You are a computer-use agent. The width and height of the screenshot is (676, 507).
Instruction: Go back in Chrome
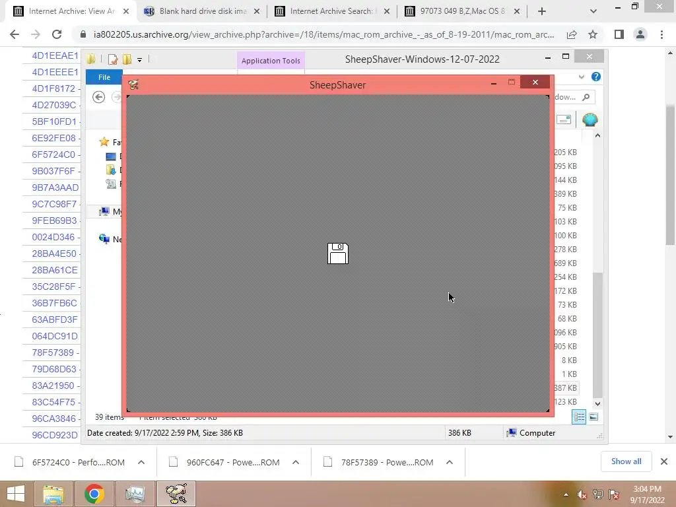(15, 34)
